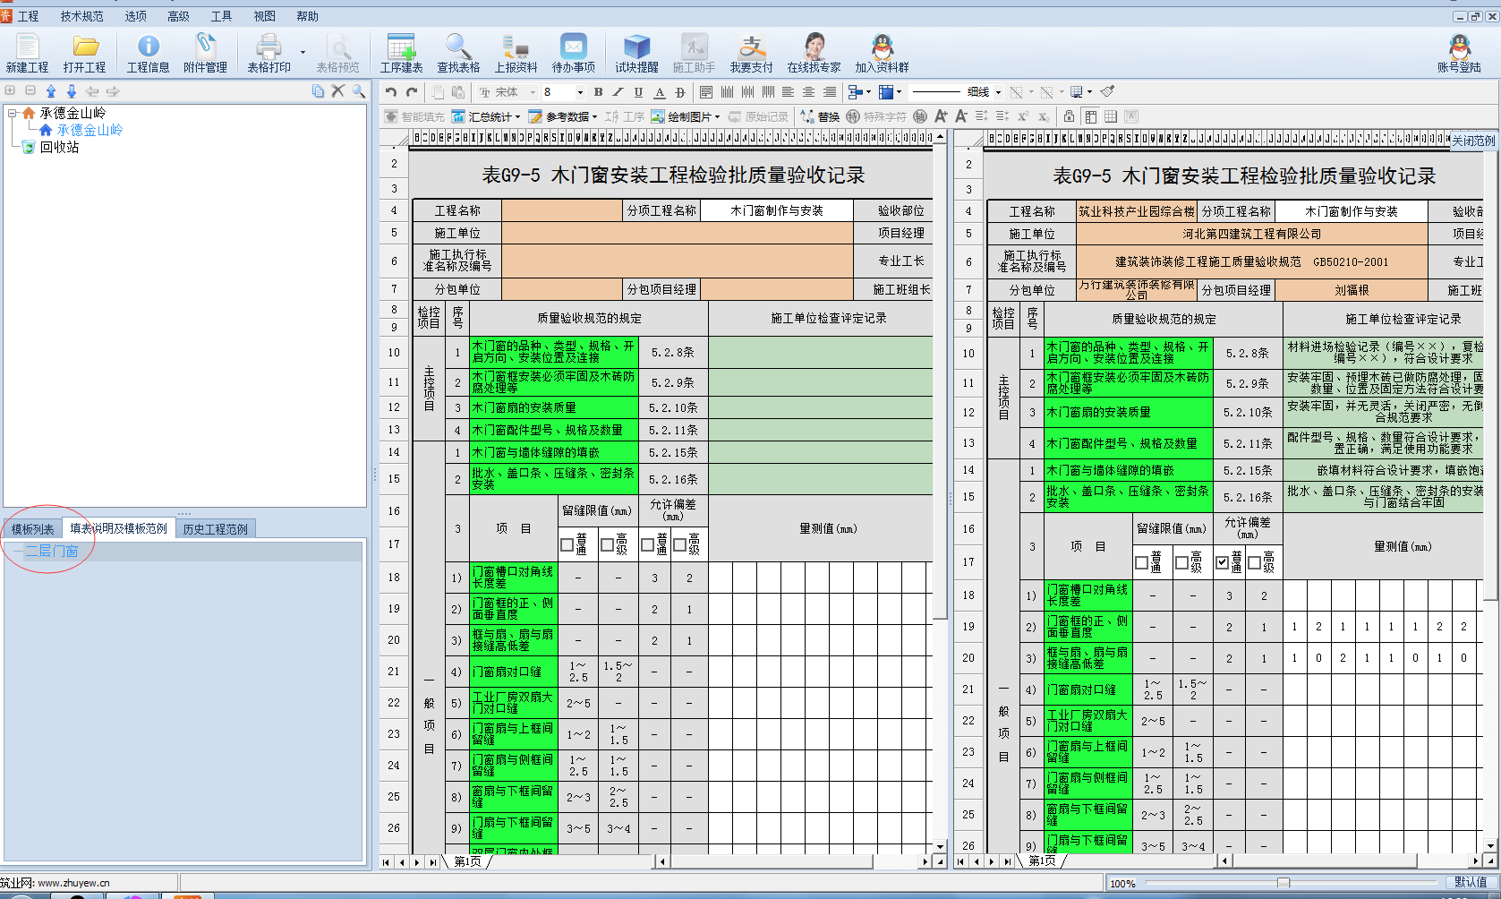
Task: Open 待办事项 envelope icon
Action: point(573,53)
